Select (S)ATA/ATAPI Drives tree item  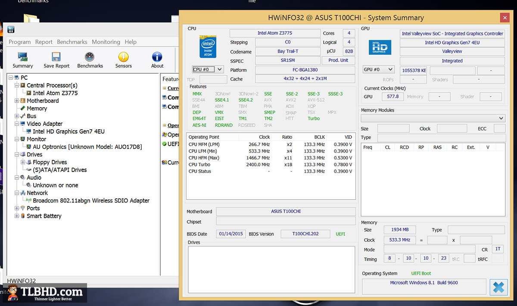click(60, 170)
